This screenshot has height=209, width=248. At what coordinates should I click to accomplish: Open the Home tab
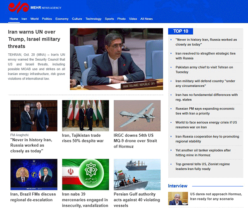14,19
